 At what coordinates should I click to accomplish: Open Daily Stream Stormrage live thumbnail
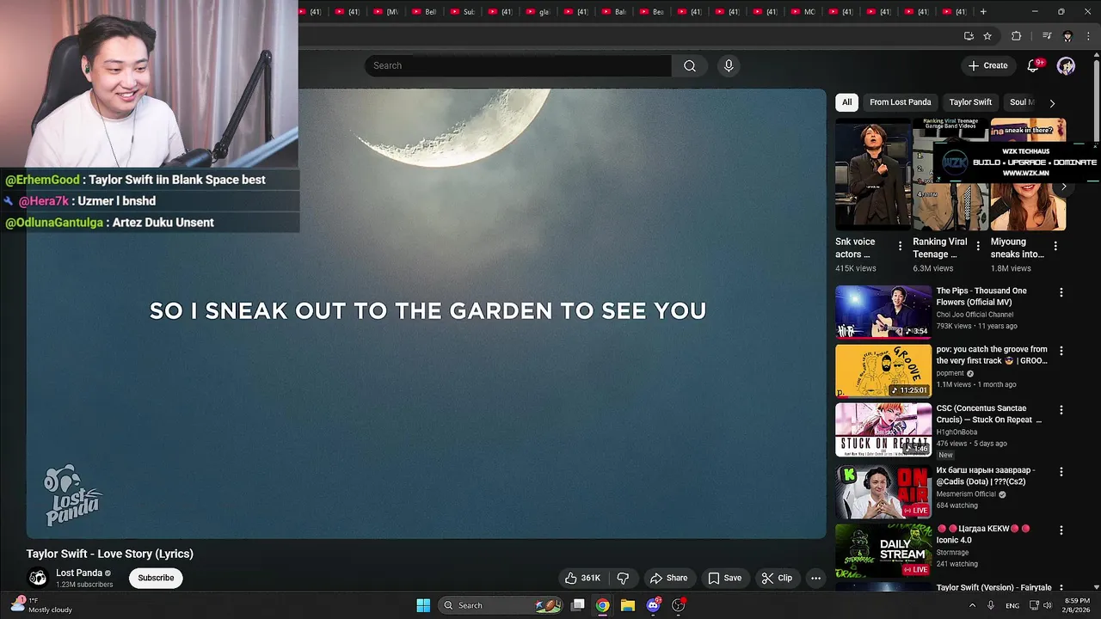point(883,550)
